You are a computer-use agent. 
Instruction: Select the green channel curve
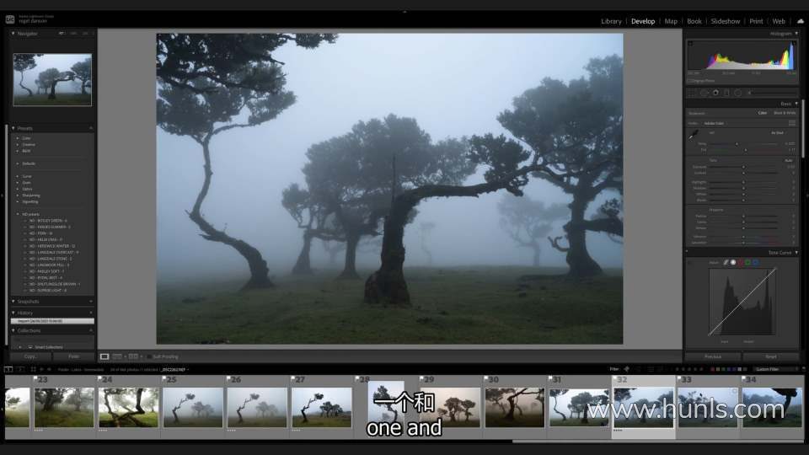(x=748, y=263)
